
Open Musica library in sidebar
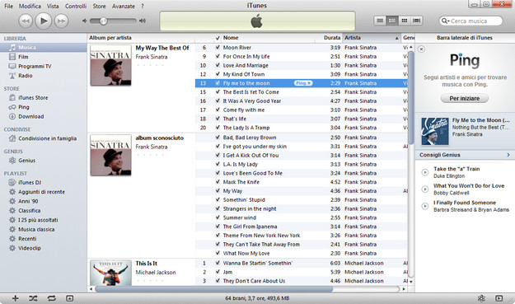coord(44,47)
